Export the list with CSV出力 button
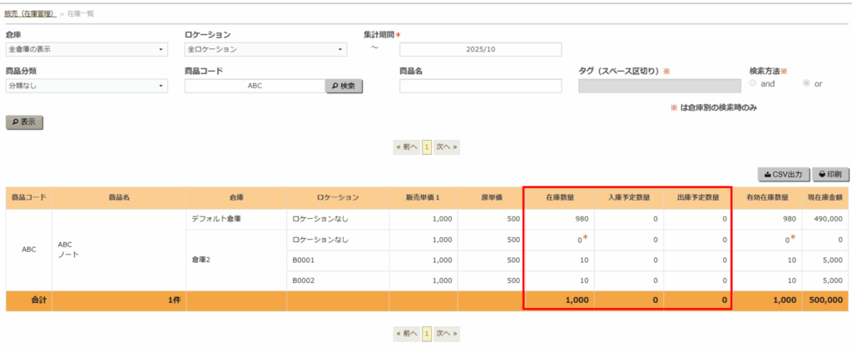This screenshot has width=852, height=352. (783, 175)
